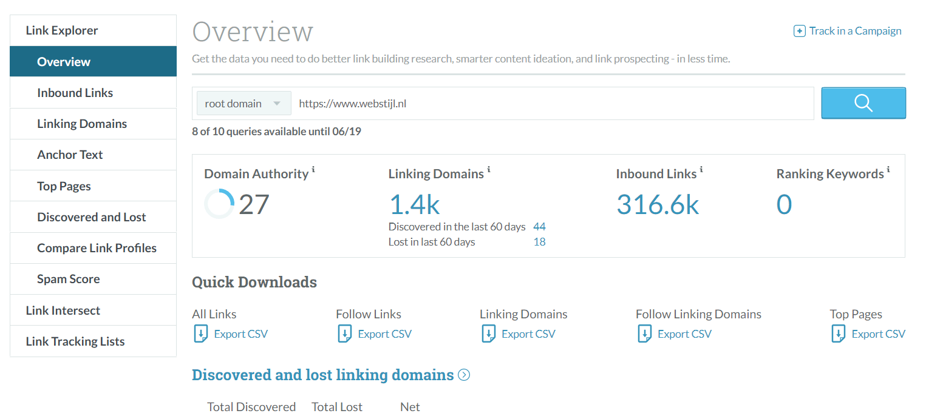The image size is (943, 419).
Task: Click the 18 lost domains number
Action: pyautogui.click(x=539, y=242)
